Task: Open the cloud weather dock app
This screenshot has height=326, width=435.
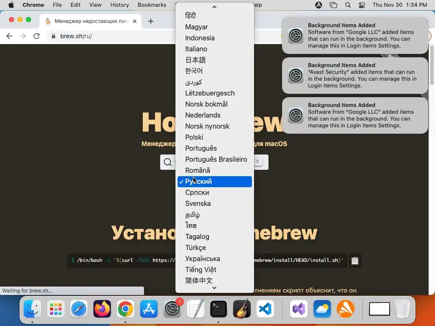Action: pos(322,309)
